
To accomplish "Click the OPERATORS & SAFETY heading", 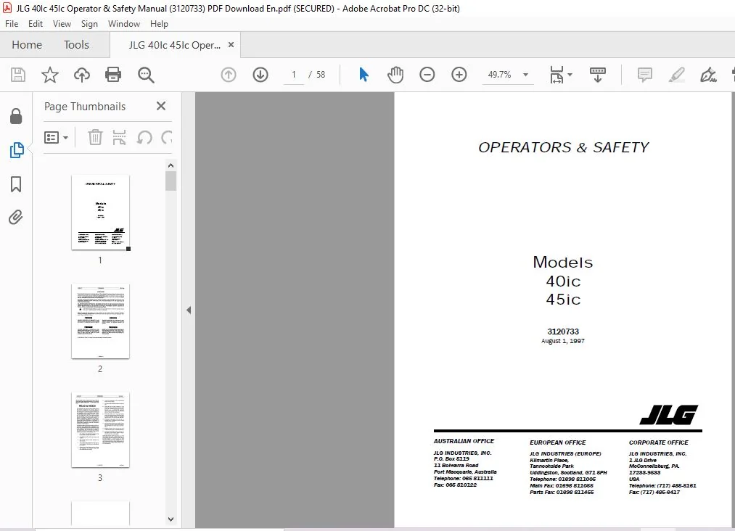I will coord(563,147).
